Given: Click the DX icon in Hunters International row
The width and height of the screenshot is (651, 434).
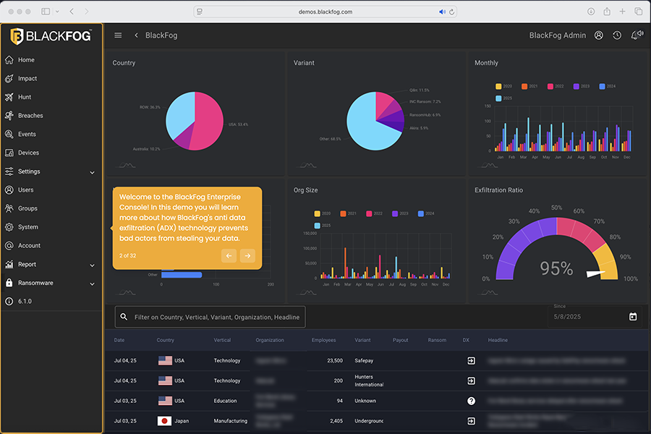Looking at the screenshot, I should (x=471, y=381).
